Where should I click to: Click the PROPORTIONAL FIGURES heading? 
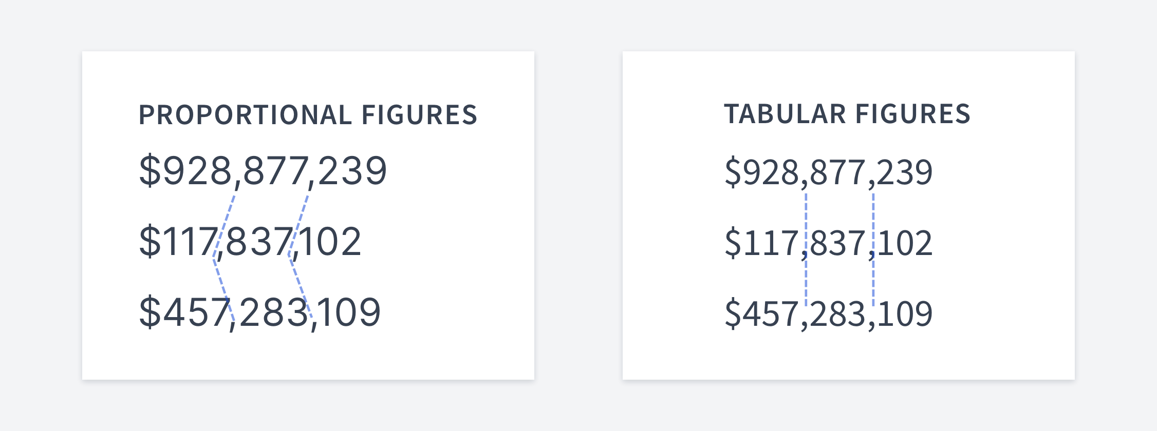tap(308, 115)
